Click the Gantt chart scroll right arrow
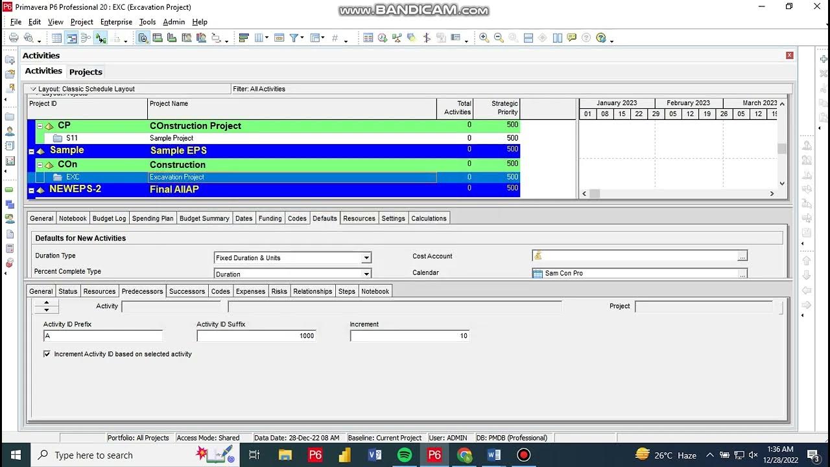Screen dimensions: 830x467 [x=772, y=193]
